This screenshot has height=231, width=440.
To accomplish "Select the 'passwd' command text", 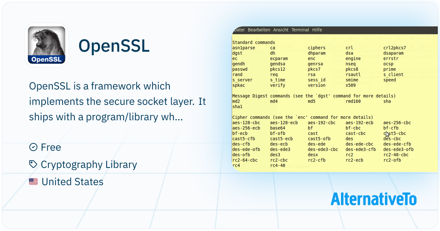I will tap(240, 69).
